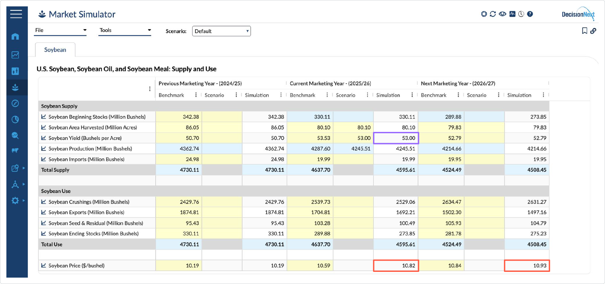Expand the Scenario Default combo box
Viewport: 605px width, 284px height.
click(x=221, y=31)
